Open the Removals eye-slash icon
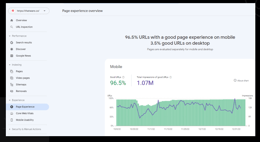This screenshot has width=260, height=142. click(12, 91)
